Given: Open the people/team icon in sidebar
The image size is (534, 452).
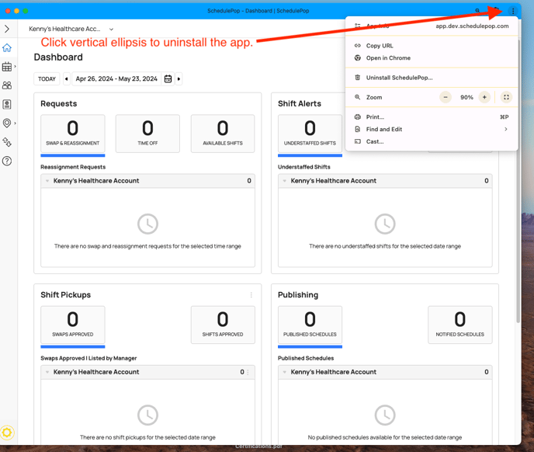Looking at the screenshot, I should coord(7,85).
